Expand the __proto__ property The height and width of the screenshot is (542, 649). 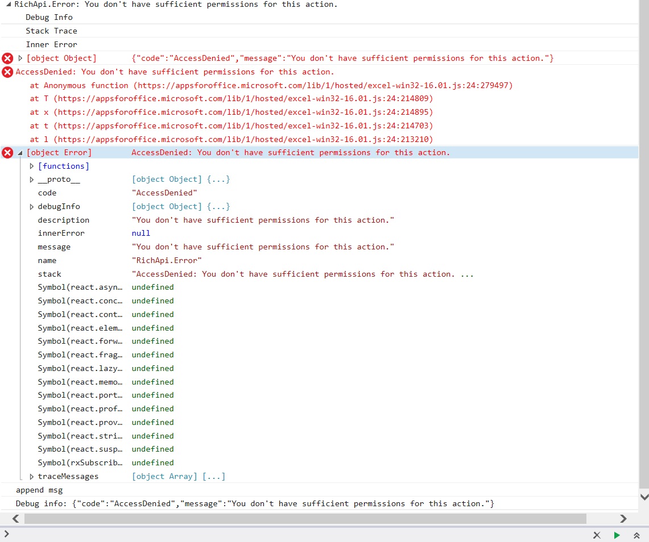[x=32, y=179]
